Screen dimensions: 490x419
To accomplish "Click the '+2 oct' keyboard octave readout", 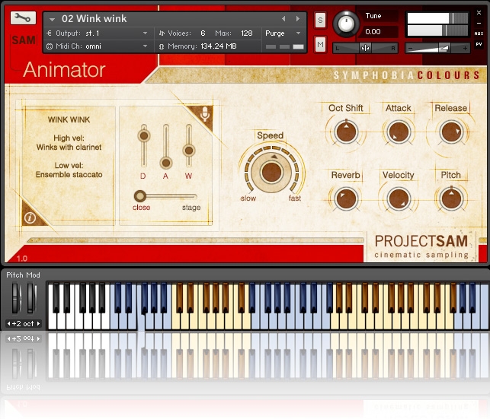I will pos(23,324).
